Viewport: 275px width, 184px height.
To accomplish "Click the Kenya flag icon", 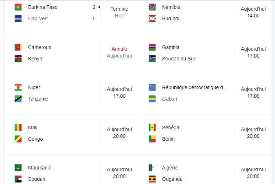I will click(18, 59).
